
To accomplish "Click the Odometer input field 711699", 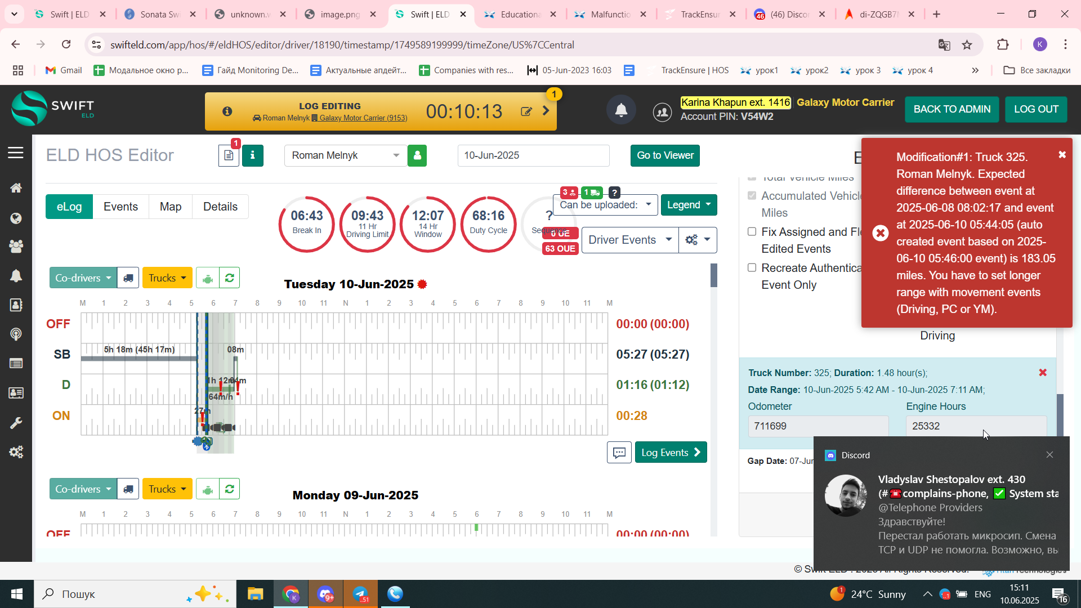I will coord(818,426).
